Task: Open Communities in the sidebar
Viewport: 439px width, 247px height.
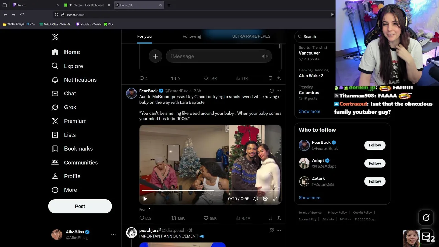Action: [74, 162]
